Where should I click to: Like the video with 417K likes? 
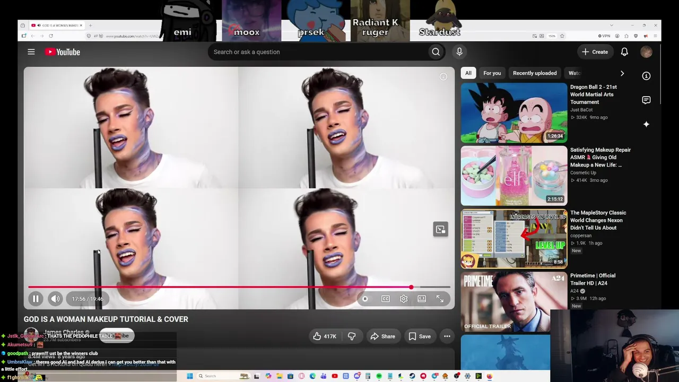point(325,336)
